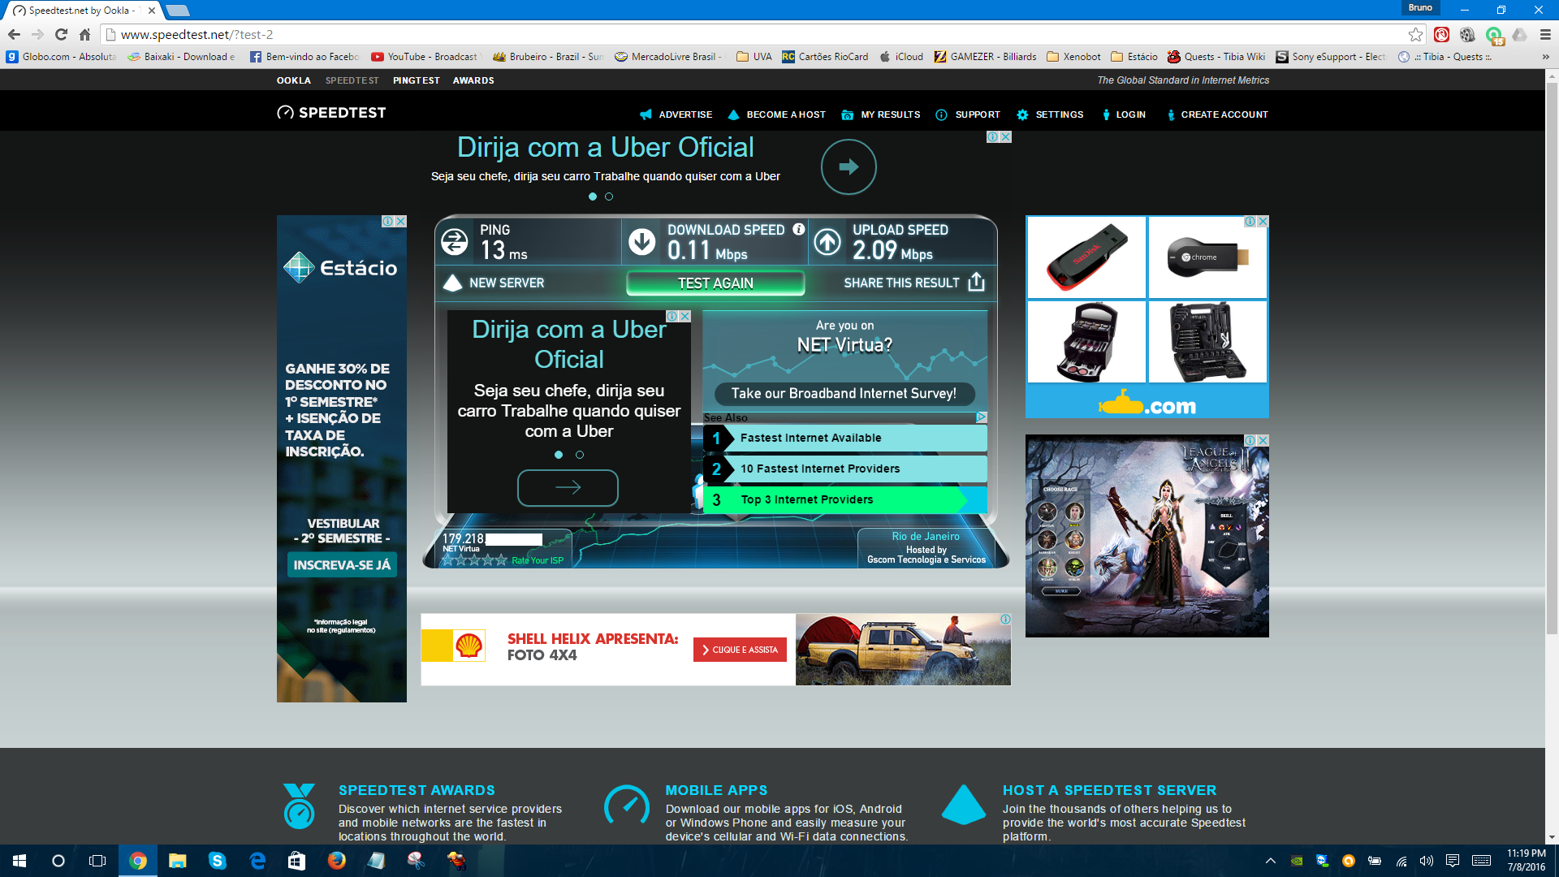Image resolution: width=1559 pixels, height=877 pixels.
Task: Click Top 3 Internet Providers link
Action: point(845,500)
